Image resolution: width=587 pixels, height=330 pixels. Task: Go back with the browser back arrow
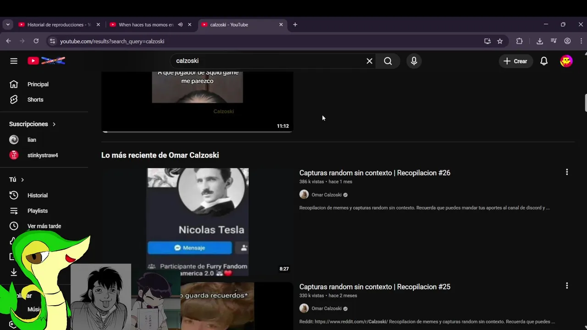pos(8,41)
